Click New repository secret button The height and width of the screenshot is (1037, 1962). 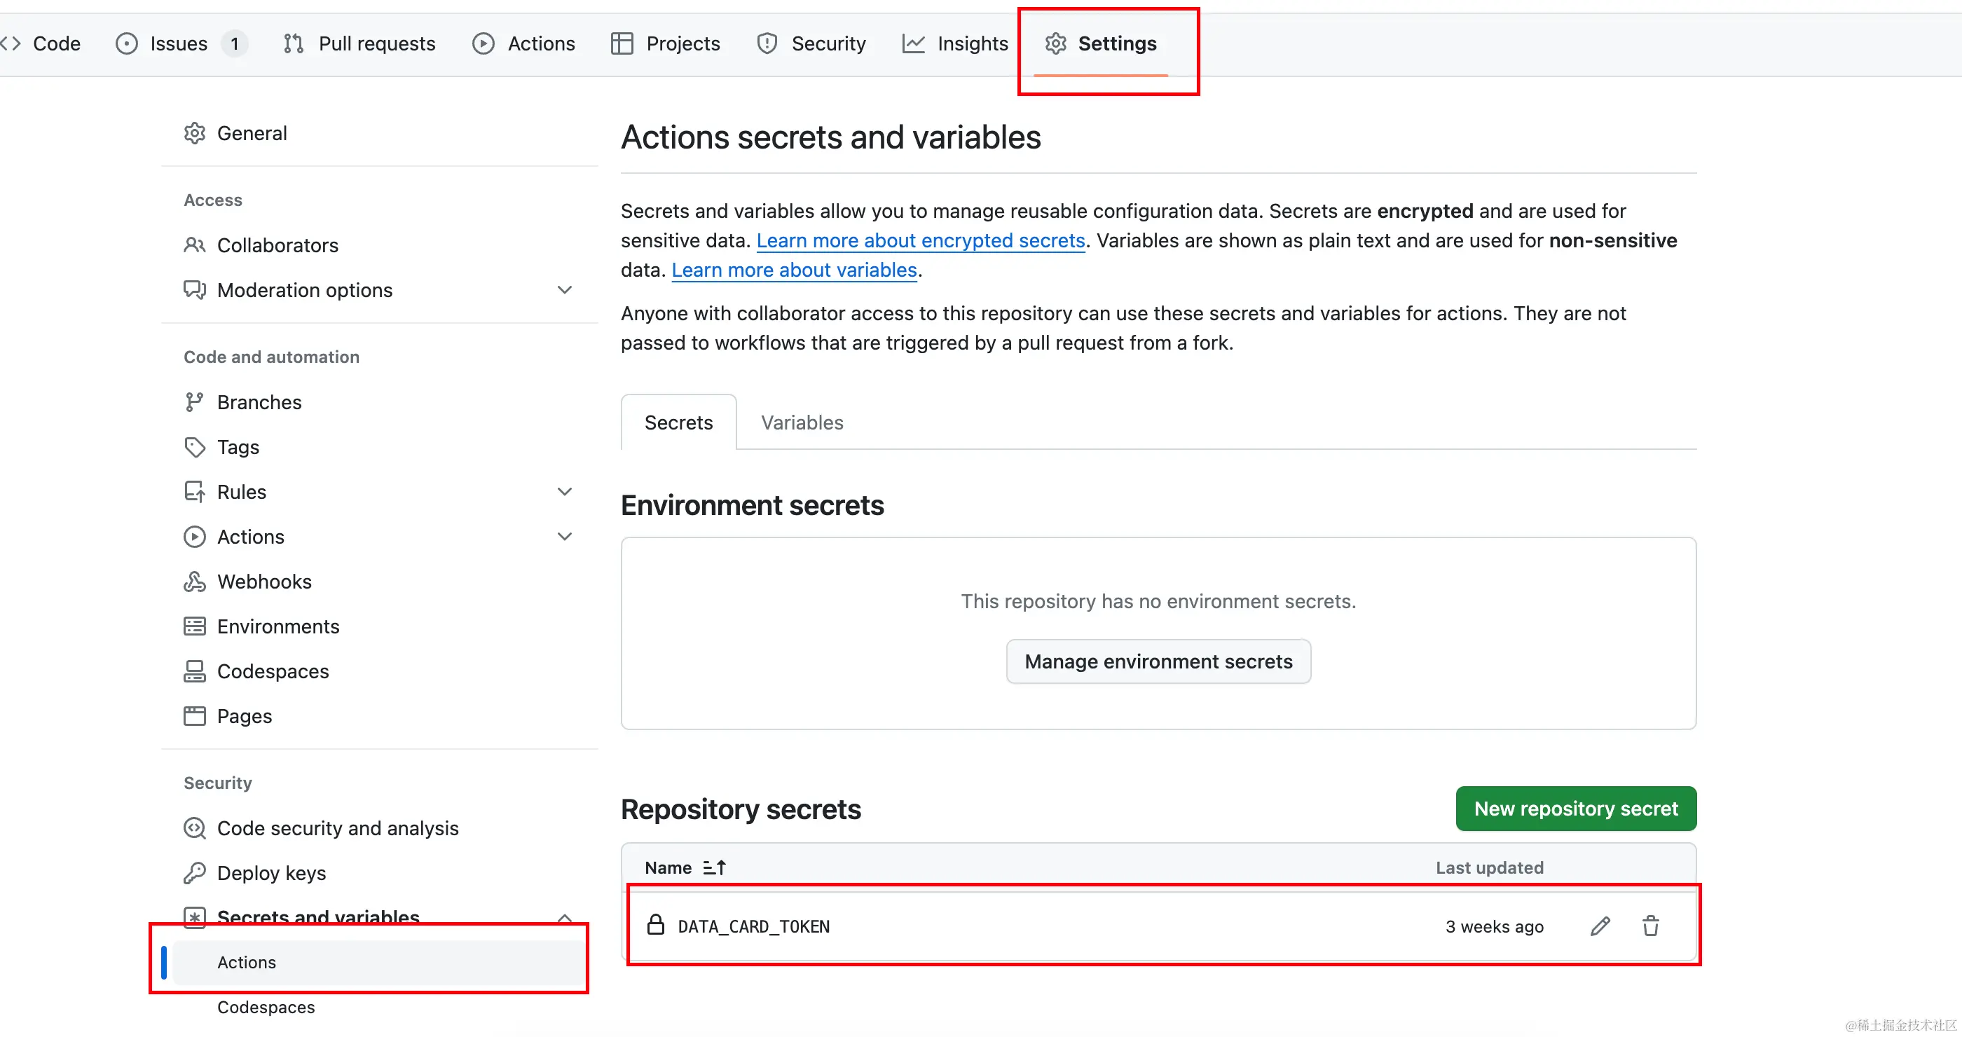tap(1575, 809)
